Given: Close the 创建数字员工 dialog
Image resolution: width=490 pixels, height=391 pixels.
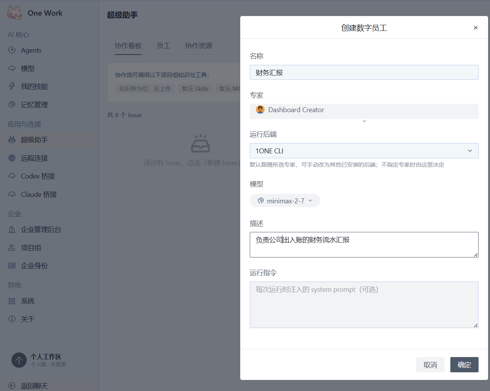Looking at the screenshot, I should pyautogui.click(x=476, y=27).
